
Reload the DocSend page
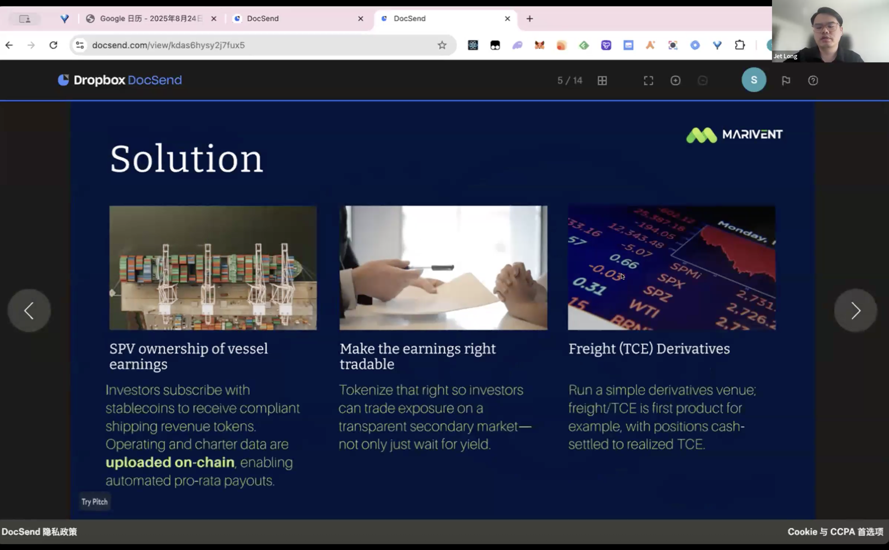click(54, 45)
